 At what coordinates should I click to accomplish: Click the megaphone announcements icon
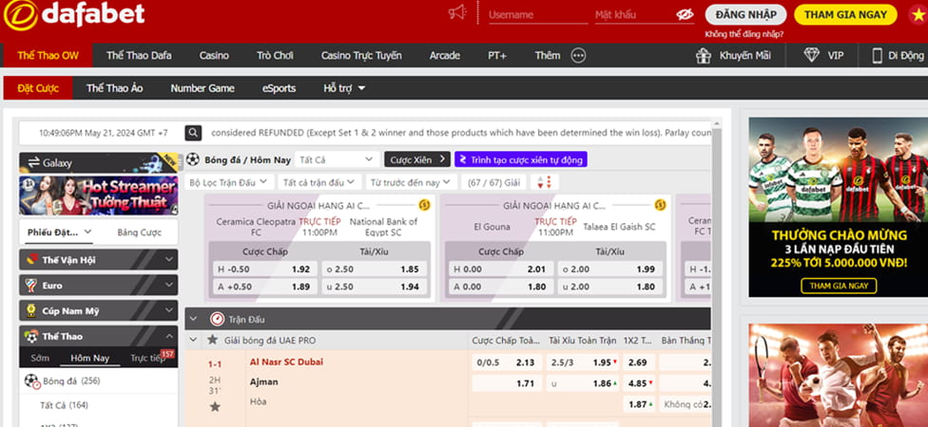pyautogui.click(x=457, y=13)
